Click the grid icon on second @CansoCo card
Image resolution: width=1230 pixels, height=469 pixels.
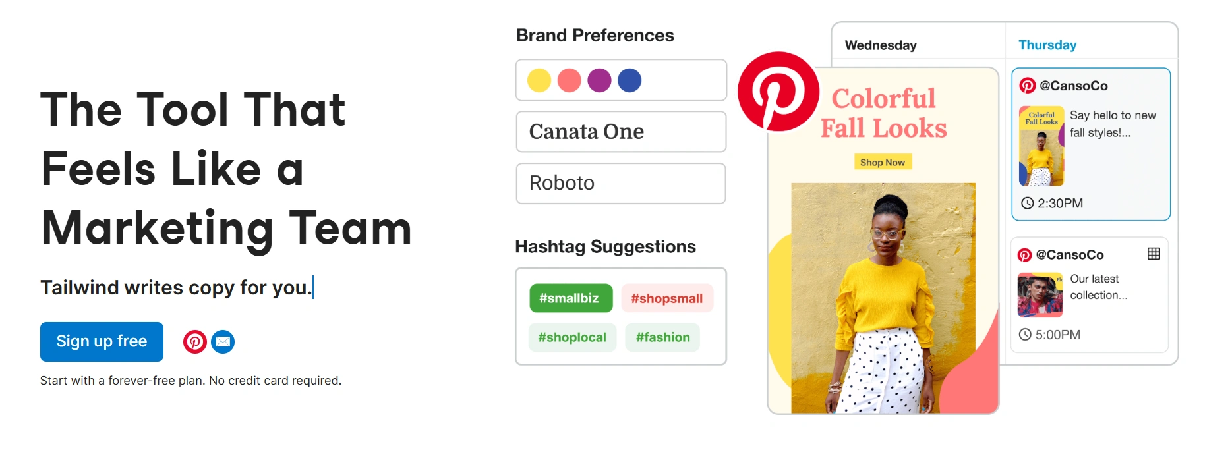[x=1154, y=254]
